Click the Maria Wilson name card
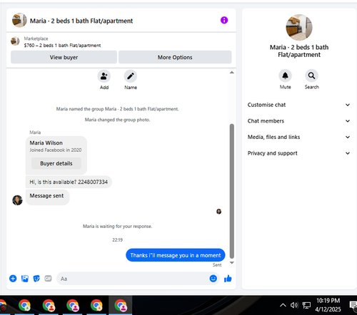This screenshot has height=315, width=357. [56, 155]
